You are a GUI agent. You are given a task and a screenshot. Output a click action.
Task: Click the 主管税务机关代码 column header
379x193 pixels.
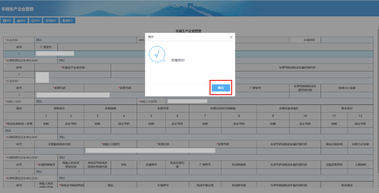[x=59, y=144]
